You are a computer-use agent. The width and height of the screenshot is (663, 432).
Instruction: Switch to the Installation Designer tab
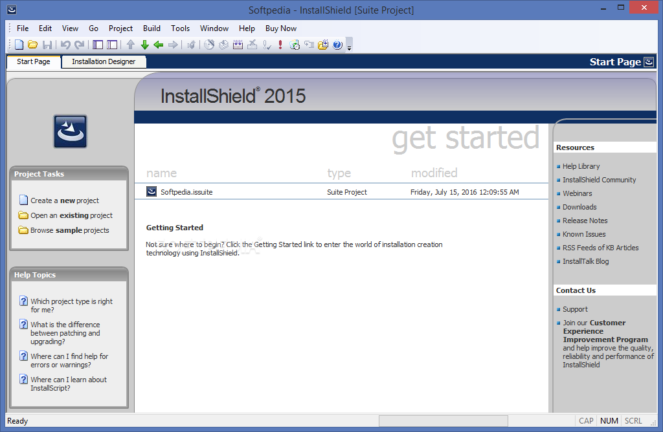(104, 61)
